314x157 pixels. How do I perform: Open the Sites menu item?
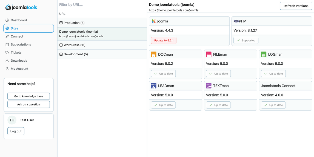pos(29,28)
